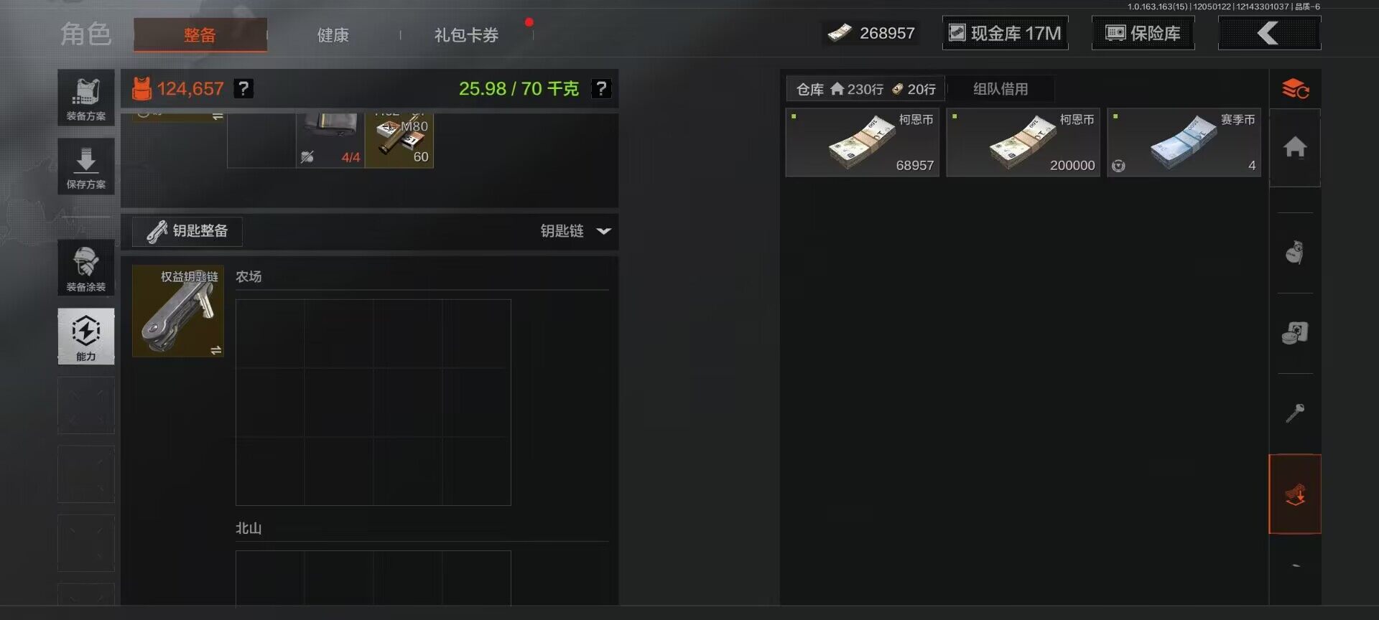
Task: Open the 现金库 17M button
Action: (1006, 33)
